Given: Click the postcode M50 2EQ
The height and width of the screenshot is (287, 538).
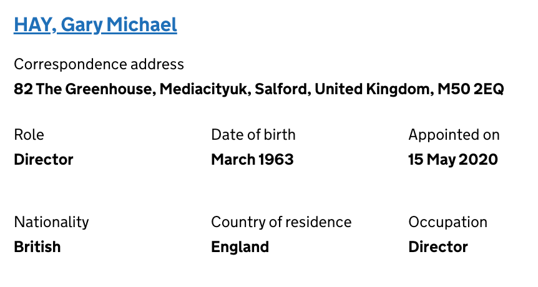Looking at the screenshot, I should [470, 89].
